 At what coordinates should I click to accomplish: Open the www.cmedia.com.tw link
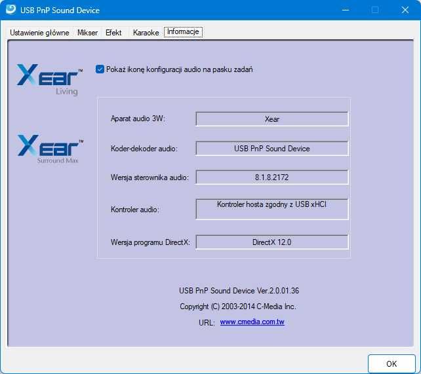click(x=252, y=322)
